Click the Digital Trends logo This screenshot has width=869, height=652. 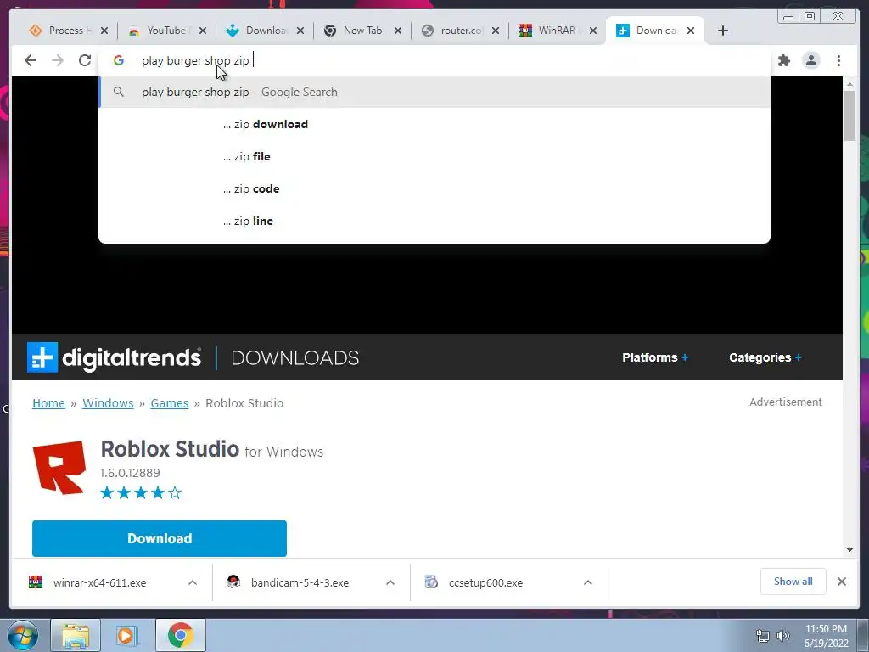point(114,357)
